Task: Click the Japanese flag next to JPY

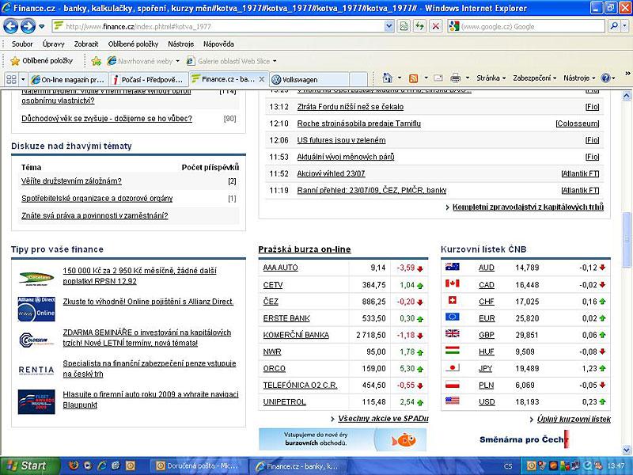Action: tap(452, 367)
